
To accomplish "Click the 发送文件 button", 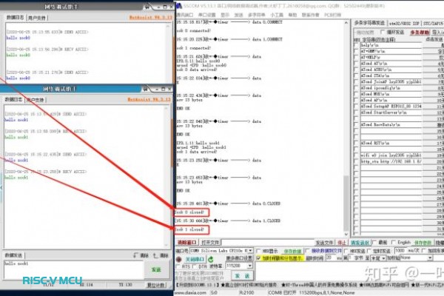I will [325, 243].
